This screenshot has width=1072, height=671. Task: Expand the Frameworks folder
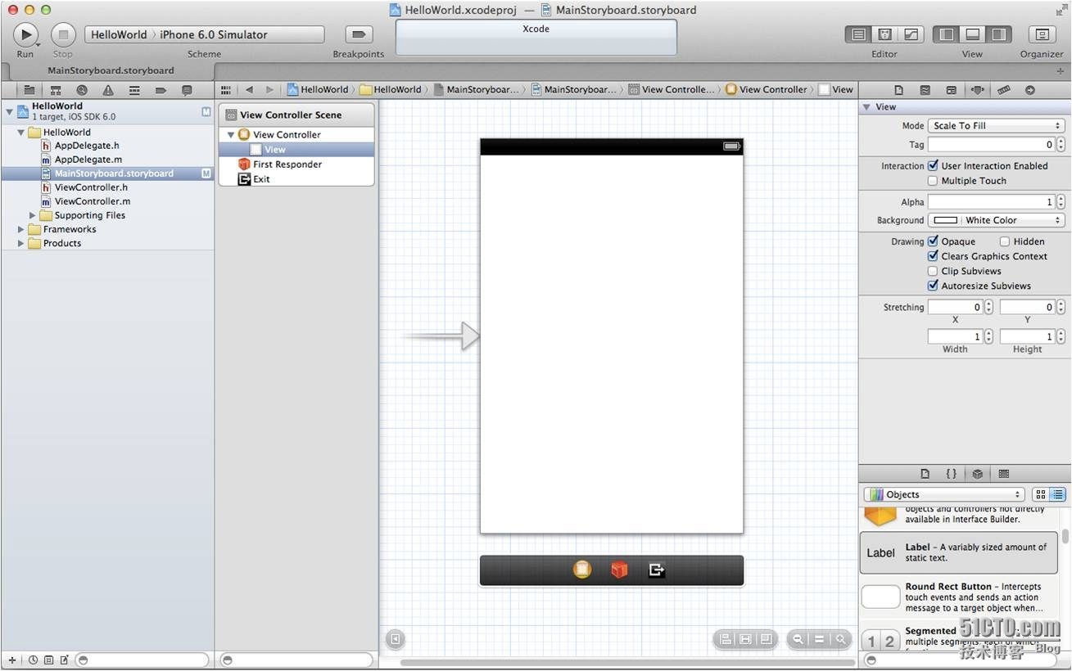pyautogui.click(x=21, y=229)
